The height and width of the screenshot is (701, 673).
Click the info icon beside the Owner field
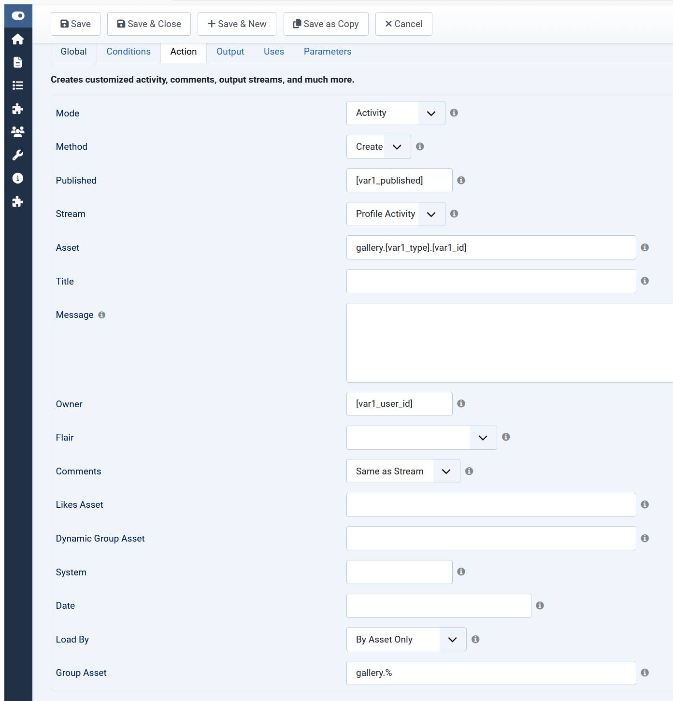tap(461, 403)
